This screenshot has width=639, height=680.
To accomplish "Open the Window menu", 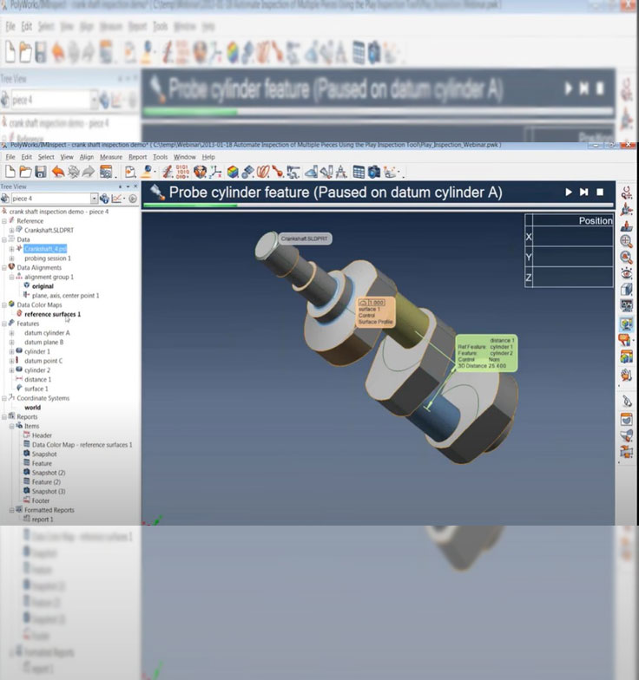I will pyautogui.click(x=184, y=157).
